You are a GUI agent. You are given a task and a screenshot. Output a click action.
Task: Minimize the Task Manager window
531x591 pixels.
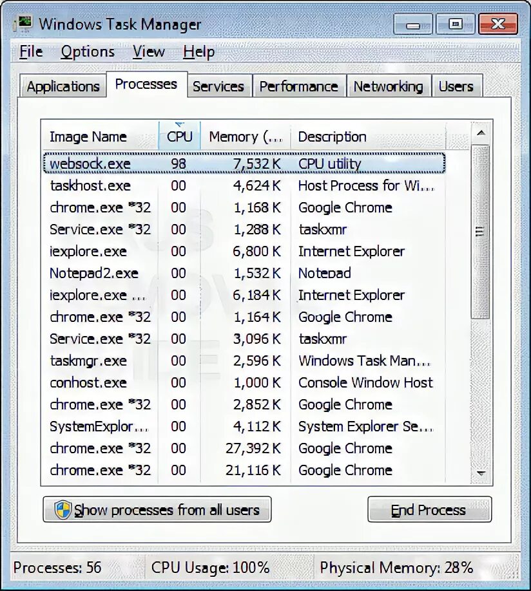[413, 24]
